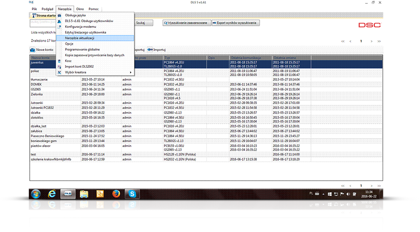Focus the account search input field
This screenshot has height=232, width=420.
click(x=43, y=23)
